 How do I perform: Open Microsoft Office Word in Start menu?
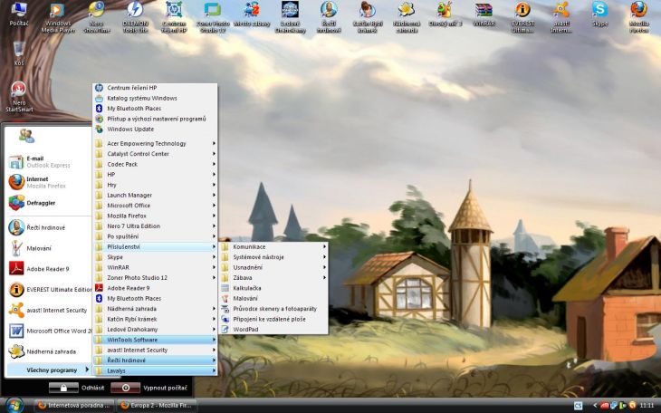click(x=50, y=331)
